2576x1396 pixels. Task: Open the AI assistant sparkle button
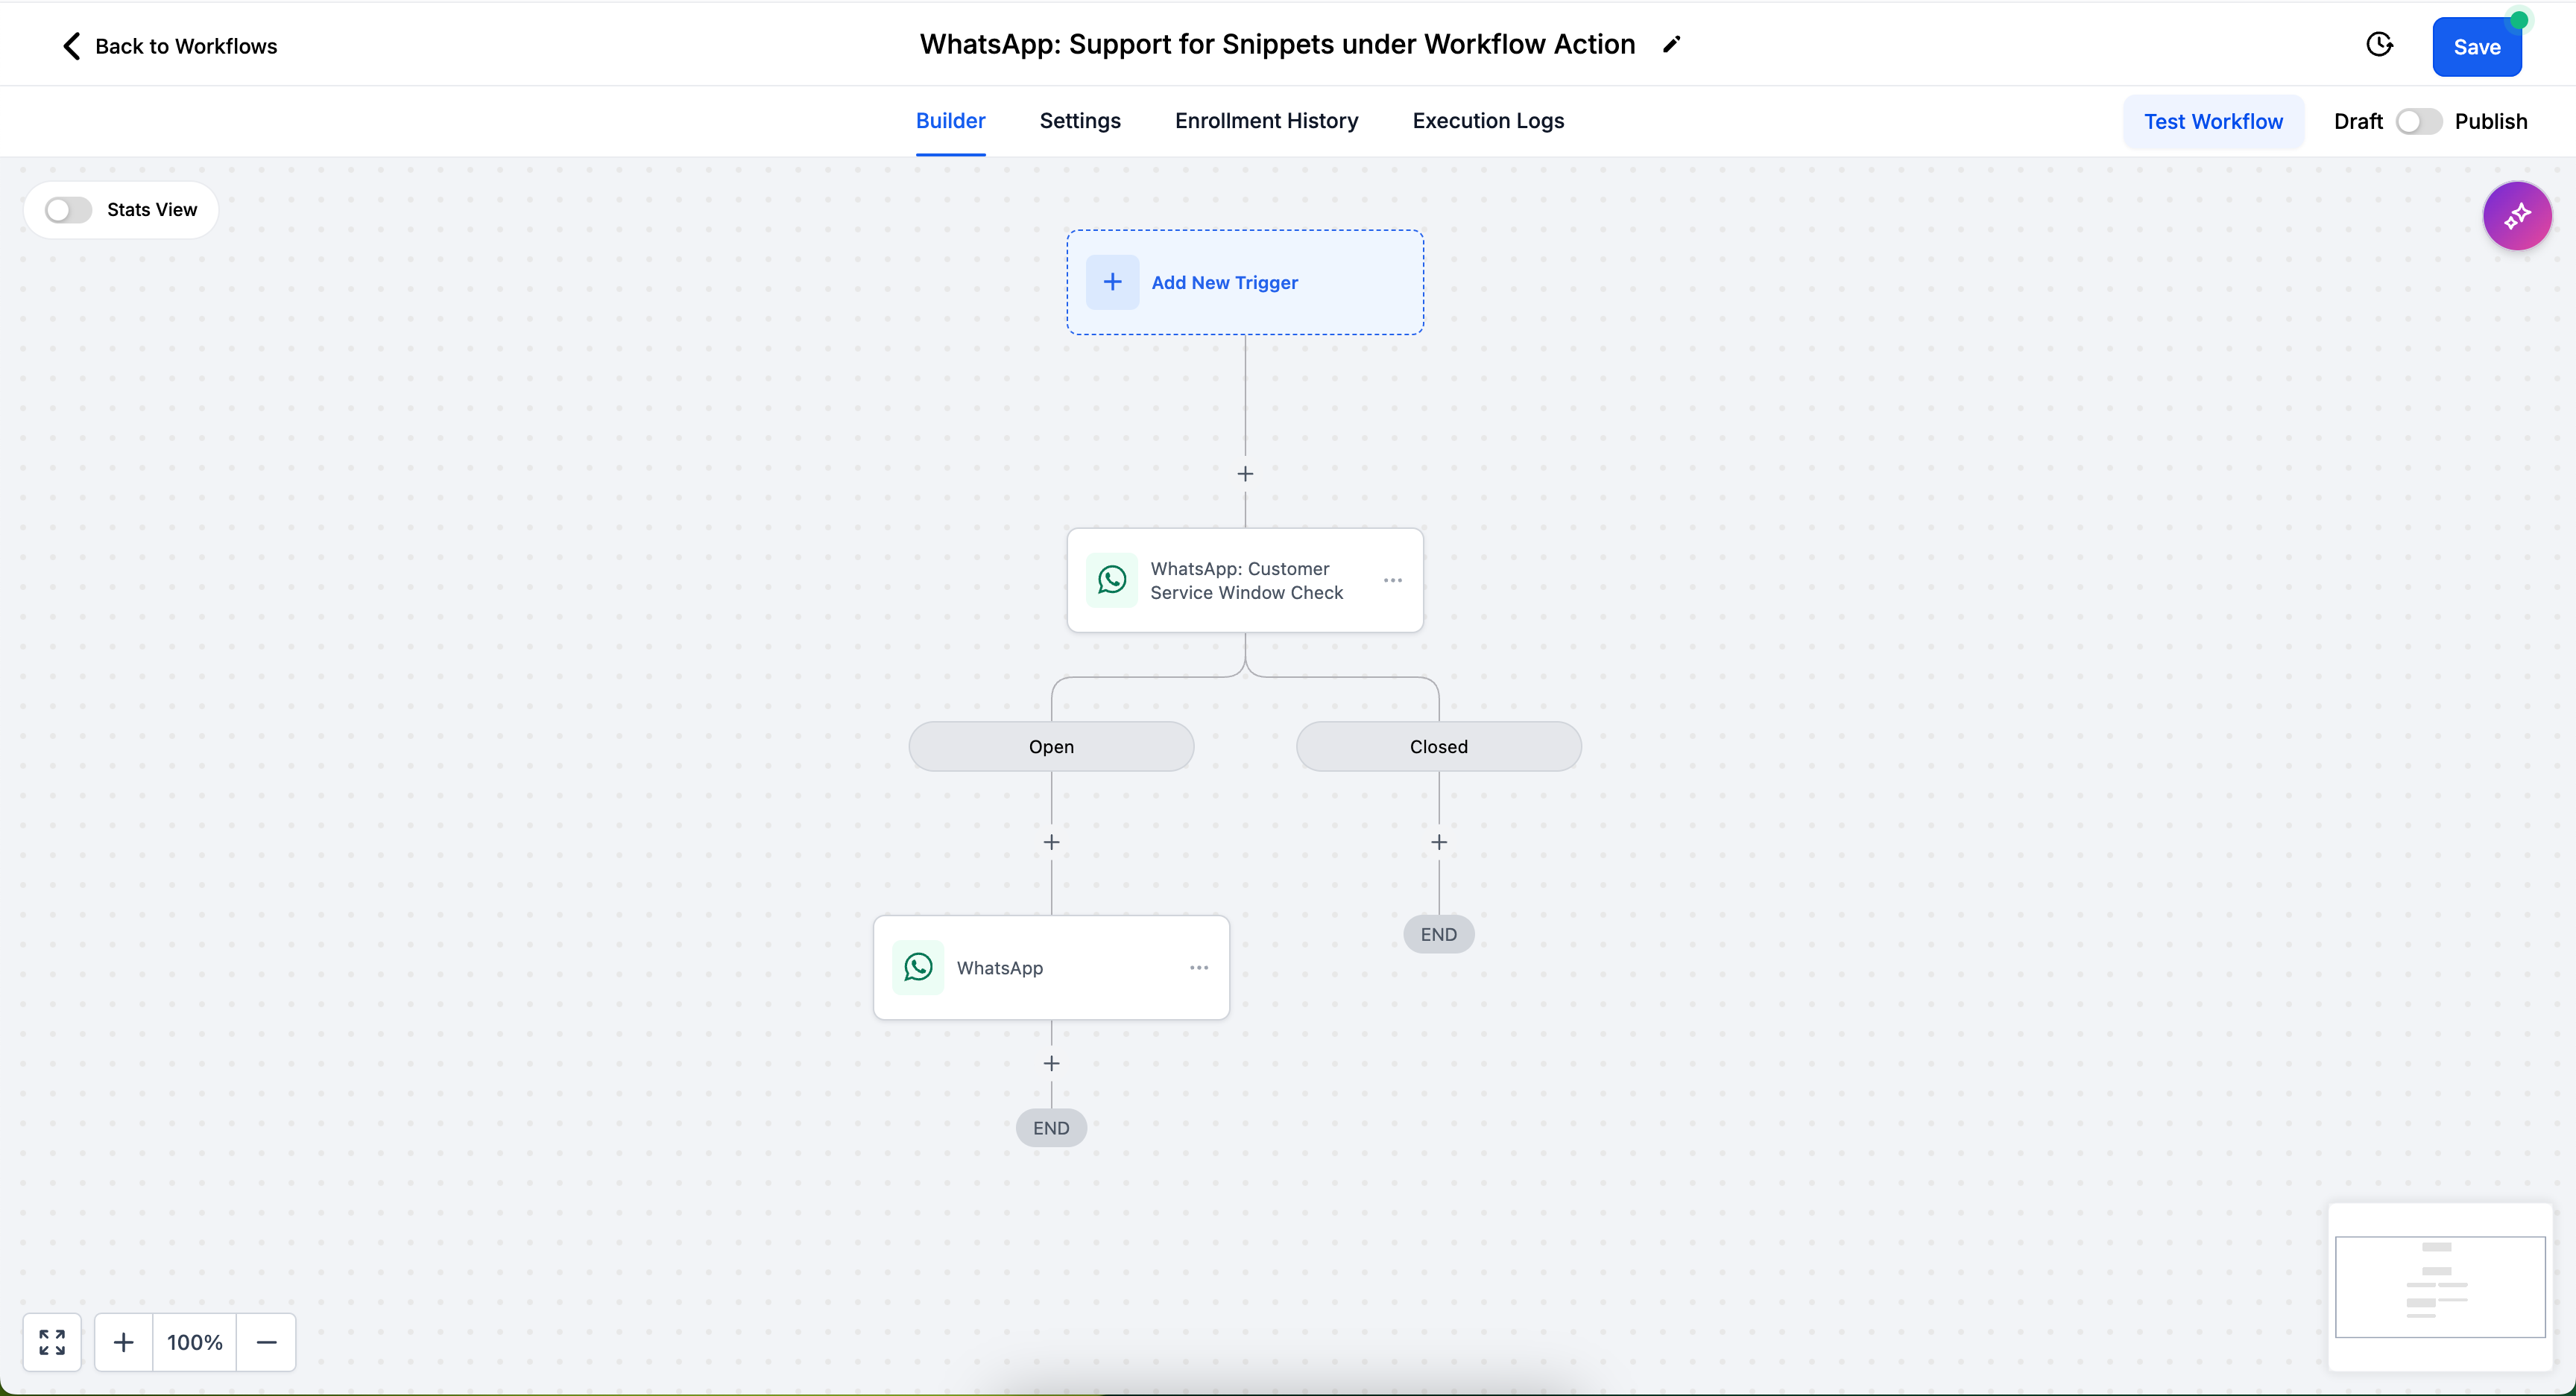coord(2517,216)
